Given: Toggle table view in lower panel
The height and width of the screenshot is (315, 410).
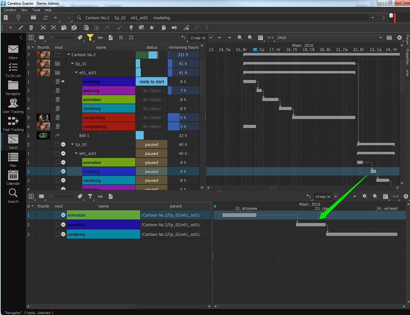Looking at the screenshot, I should pos(31,197).
